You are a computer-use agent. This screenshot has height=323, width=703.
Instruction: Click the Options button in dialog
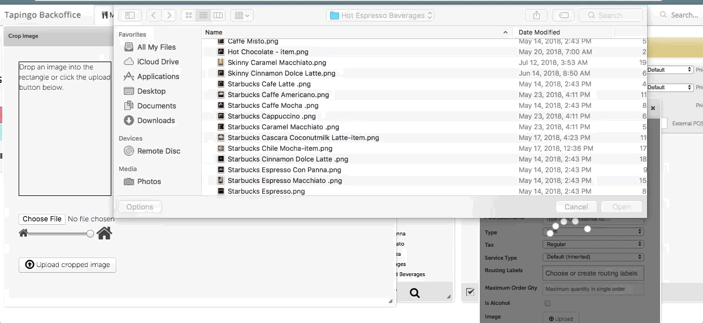pyautogui.click(x=140, y=207)
